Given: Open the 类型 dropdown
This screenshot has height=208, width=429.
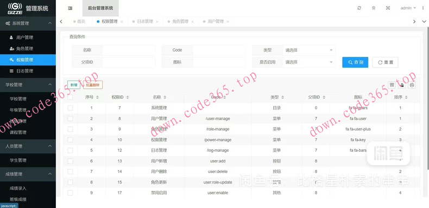Looking at the screenshot, I should [308, 50].
